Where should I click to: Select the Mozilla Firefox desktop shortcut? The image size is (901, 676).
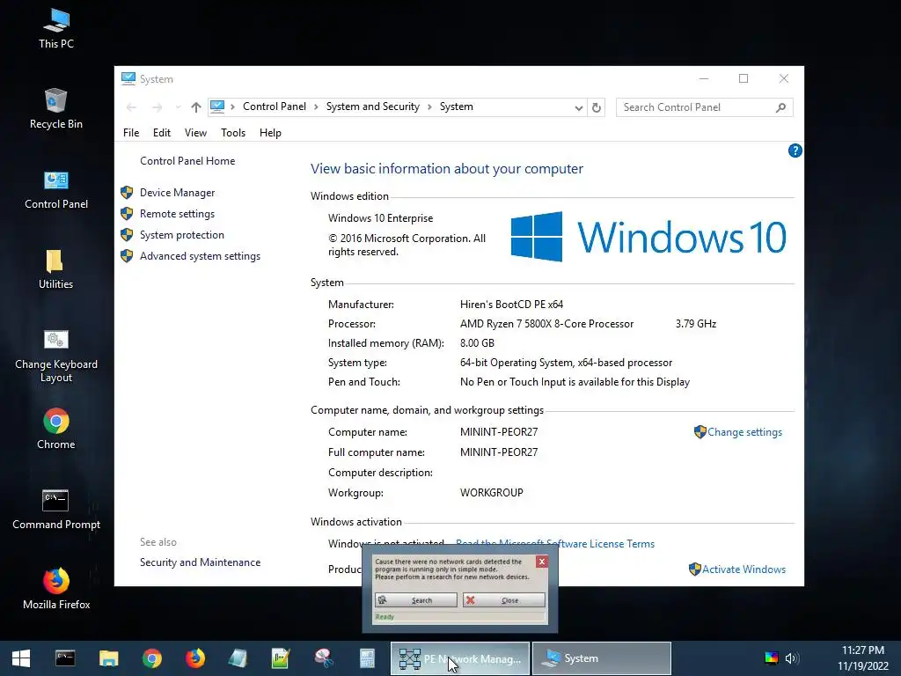[56, 589]
